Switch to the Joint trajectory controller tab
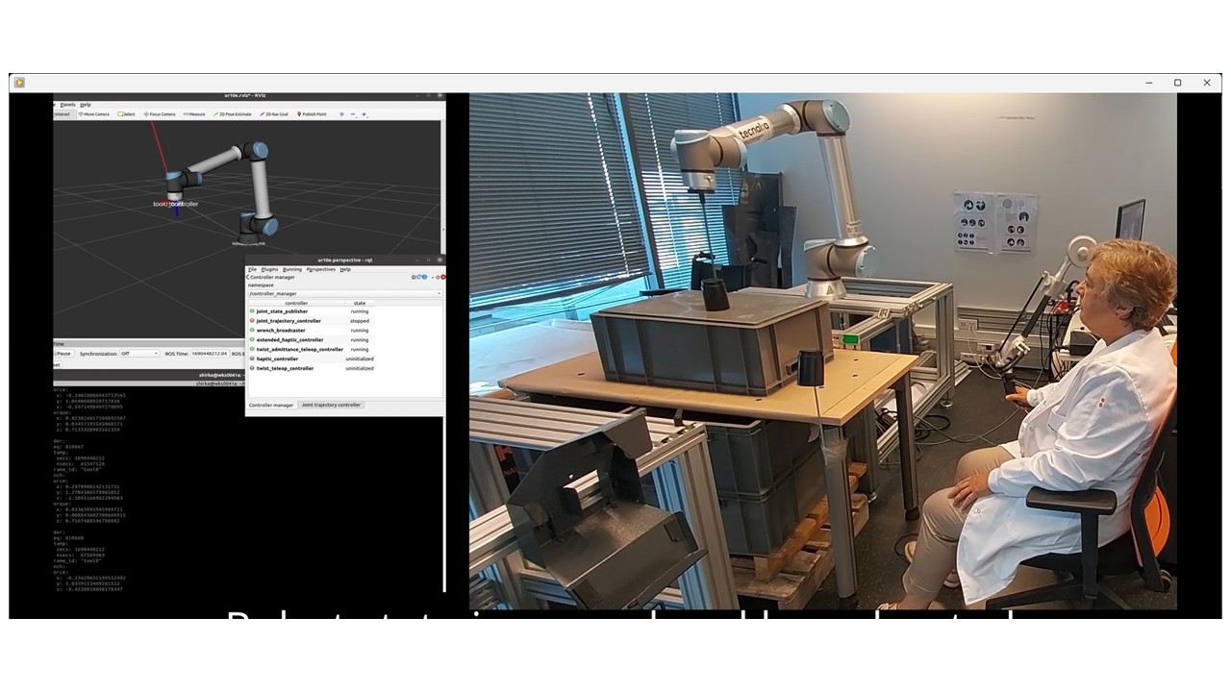The image size is (1231, 692). click(331, 405)
